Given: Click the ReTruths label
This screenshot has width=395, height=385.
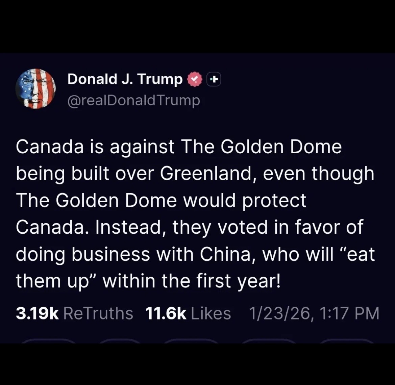Looking at the screenshot, I should click(x=98, y=313).
